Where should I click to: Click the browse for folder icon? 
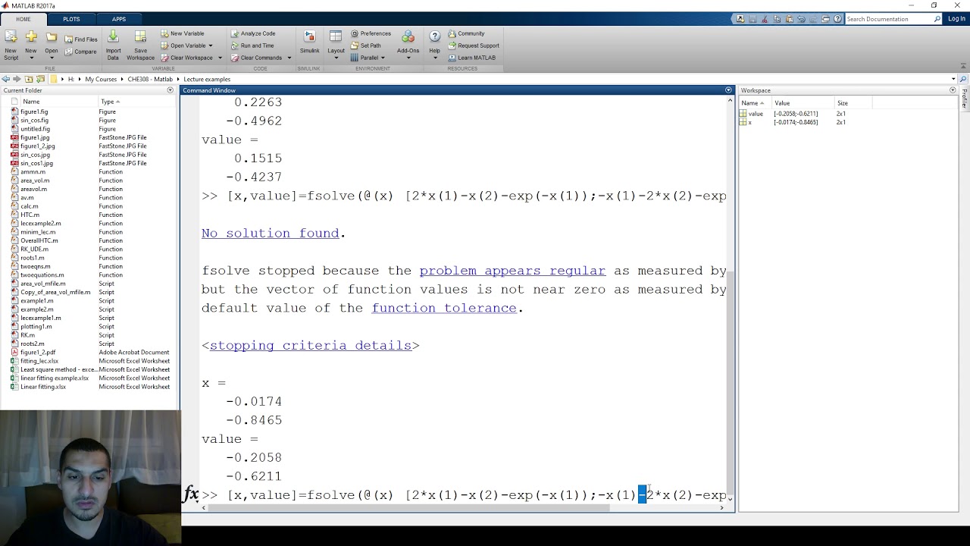point(40,79)
